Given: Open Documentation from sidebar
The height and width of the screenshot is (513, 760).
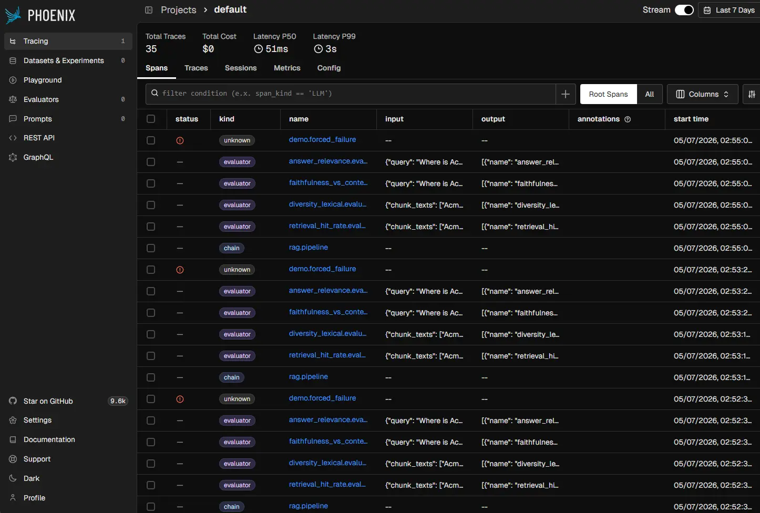Looking at the screenshot, I should pos(68,439).
